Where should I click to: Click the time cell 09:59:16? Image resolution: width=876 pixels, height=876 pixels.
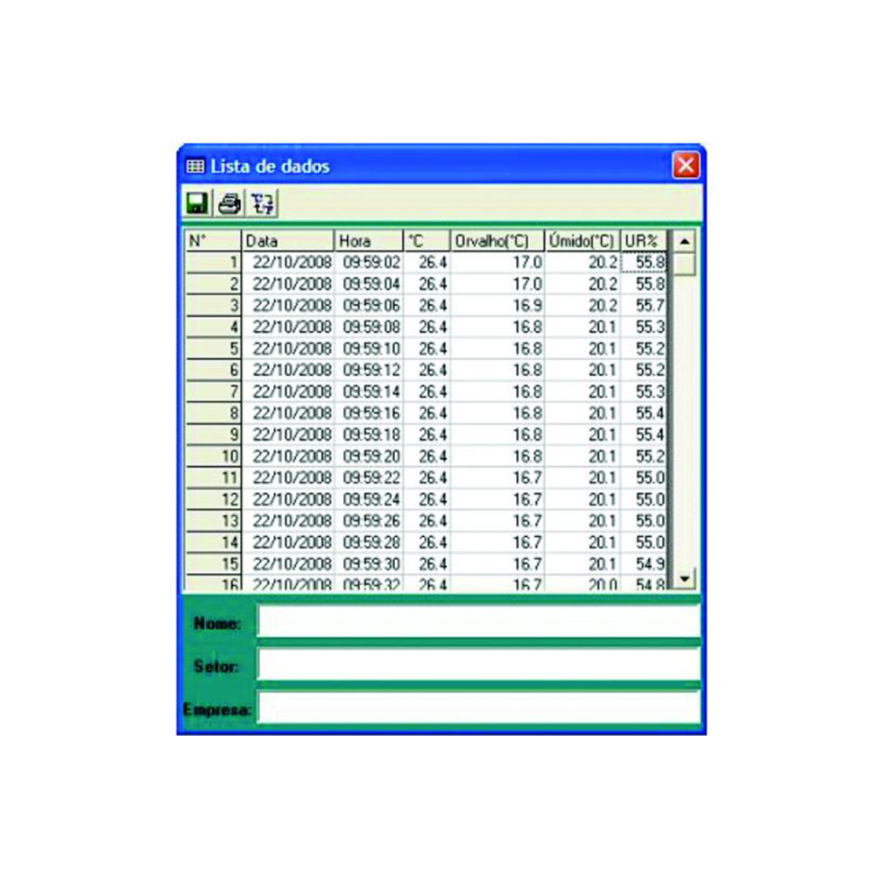point(369,413)
